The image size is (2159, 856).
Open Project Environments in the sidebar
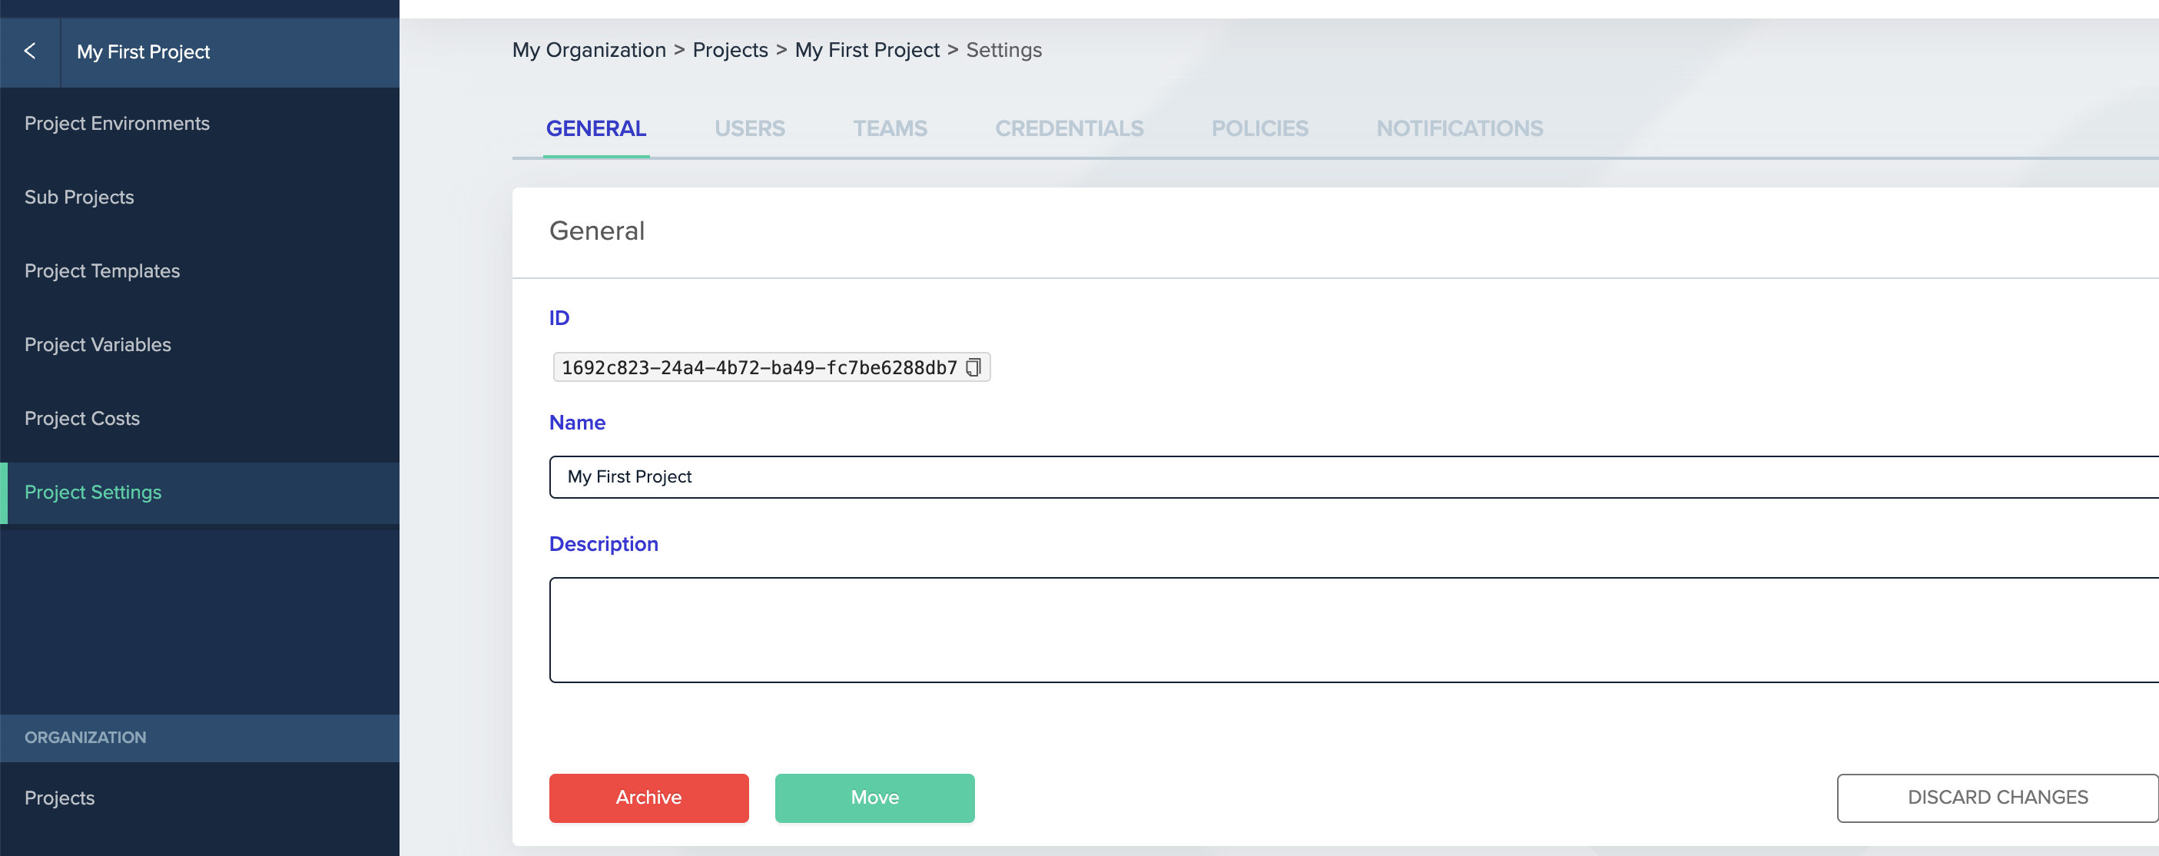click(117, 123)
